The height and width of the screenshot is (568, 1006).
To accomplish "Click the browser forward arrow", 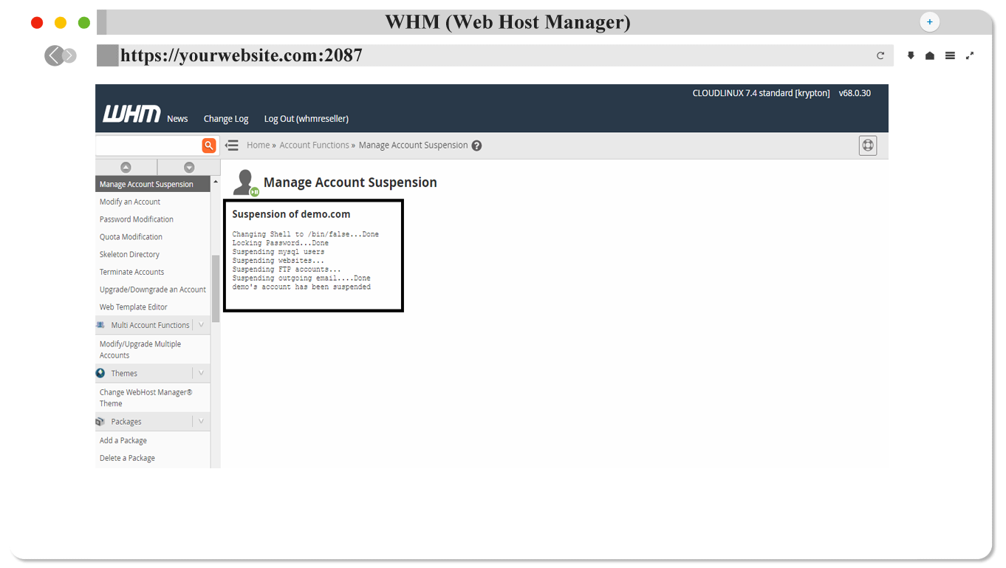I will [x=69, y=55].
